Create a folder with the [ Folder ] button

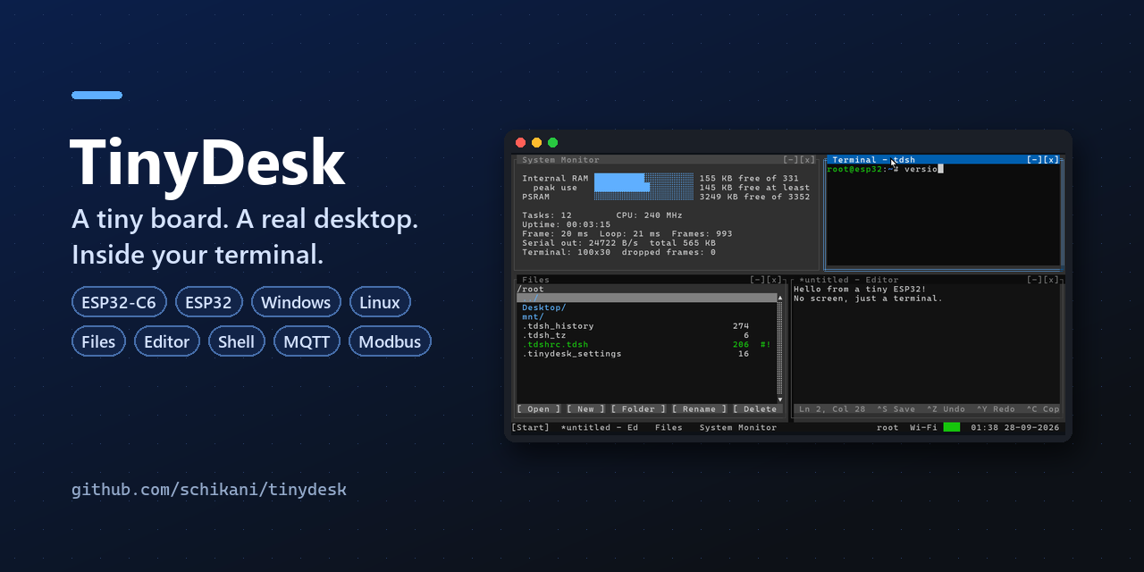639,409
